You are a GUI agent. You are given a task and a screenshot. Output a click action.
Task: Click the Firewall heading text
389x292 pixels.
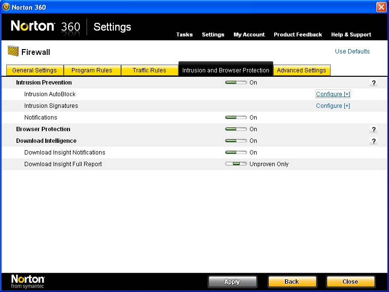35,52
